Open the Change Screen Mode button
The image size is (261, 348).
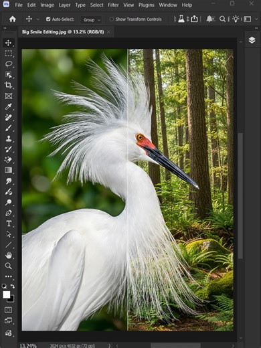click(x=9, y=321)
